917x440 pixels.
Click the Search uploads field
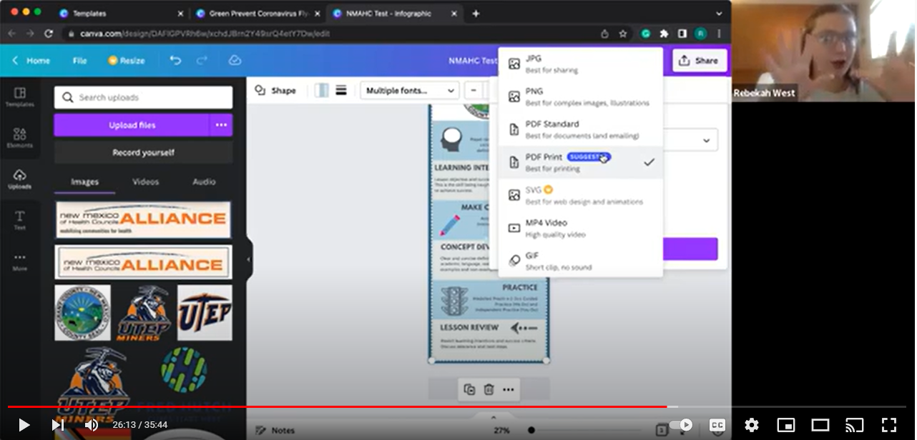coord(143,98)
